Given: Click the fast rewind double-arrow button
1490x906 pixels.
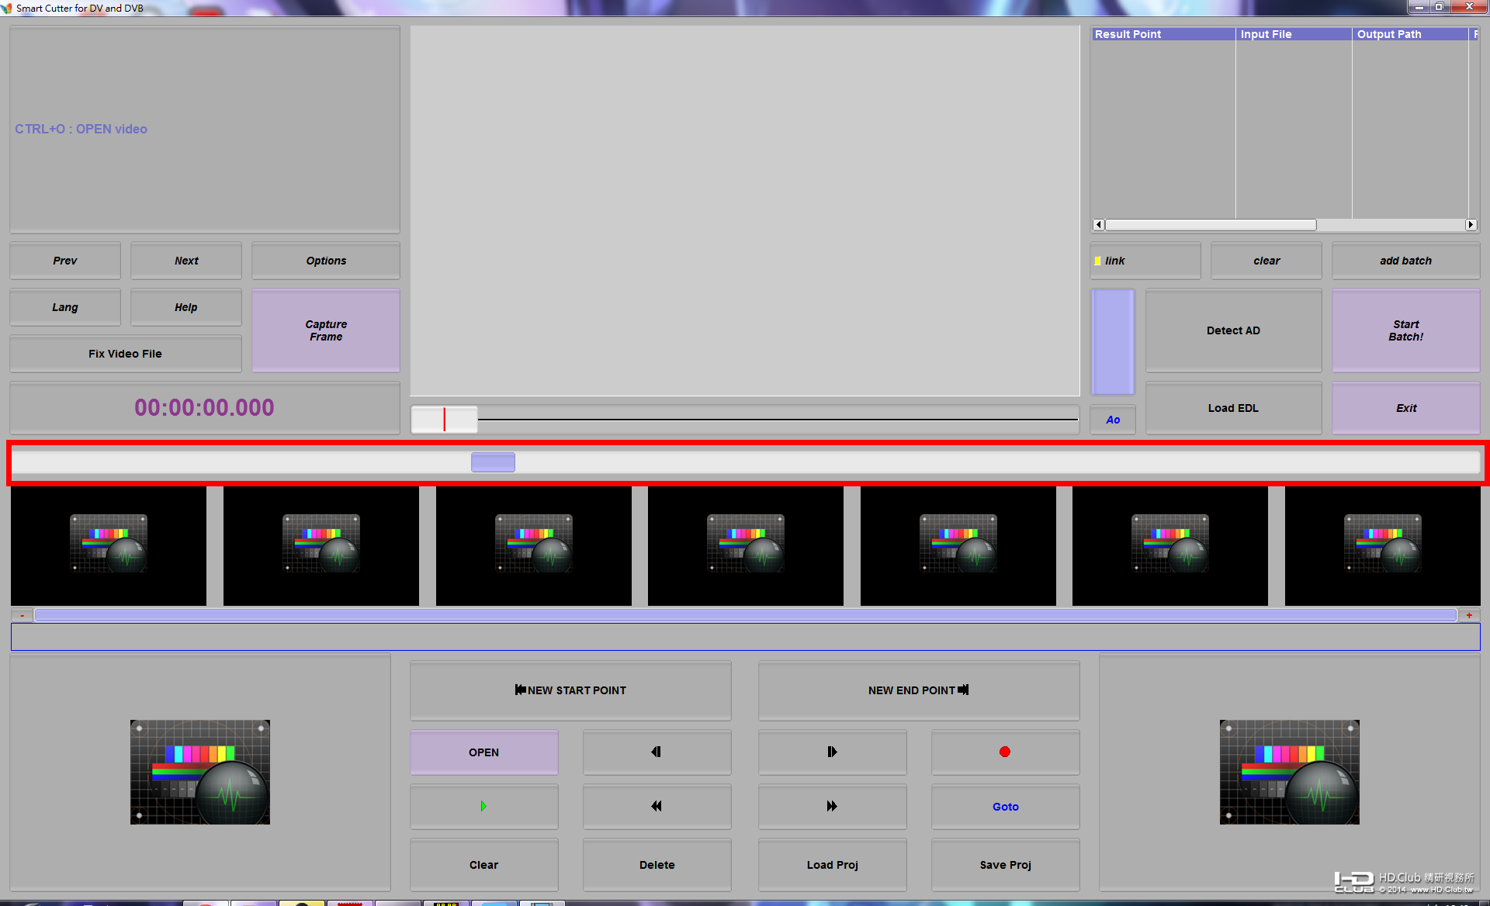Looking at the screenshot, I should (x=657, y=806).
